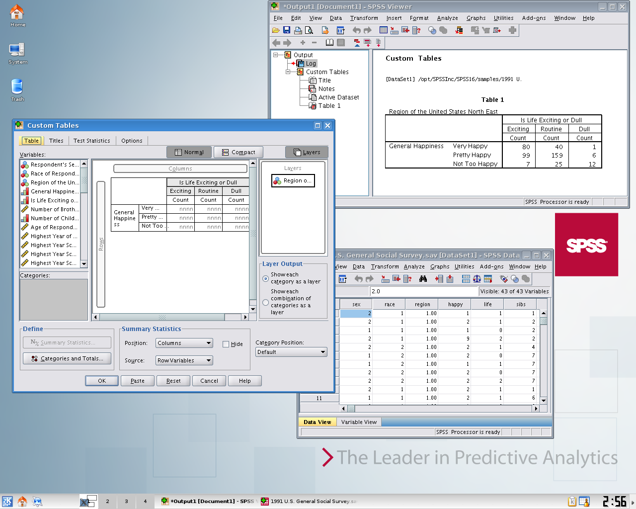Open the Analyze menu in SPSS Viewer
Viewport: 636px width, 509px height.
pos(447,18)
